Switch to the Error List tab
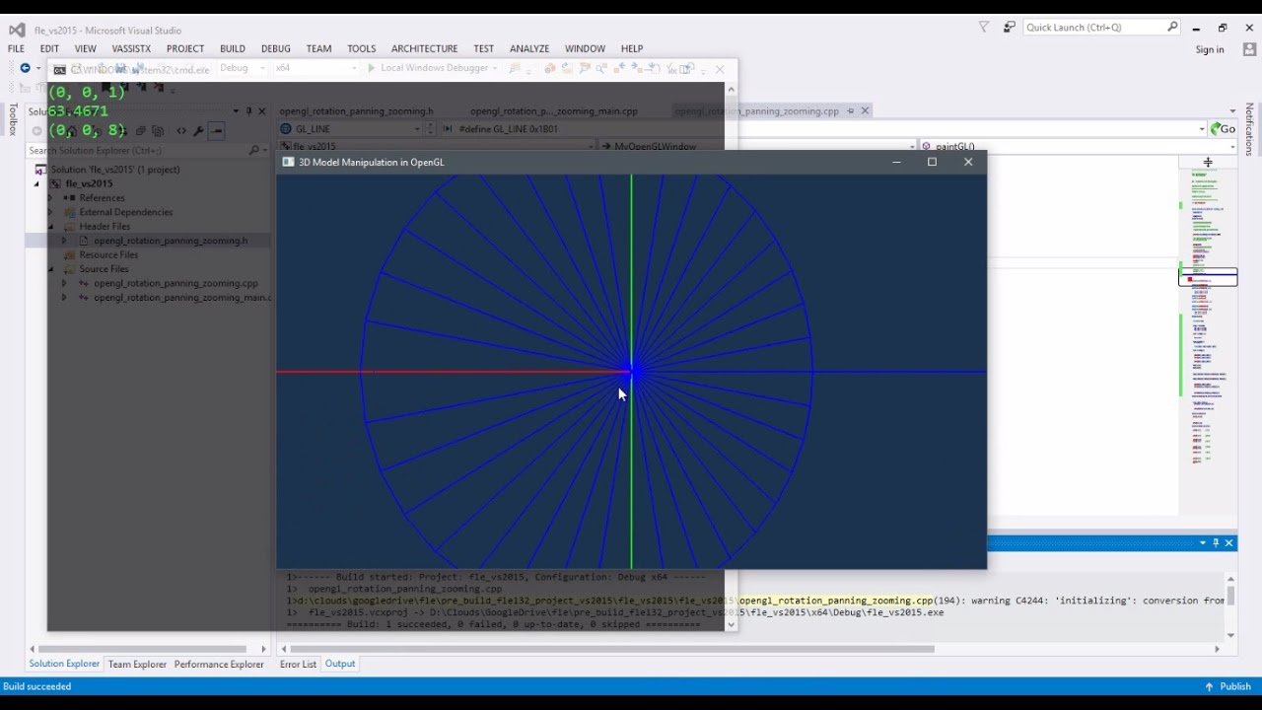 pyautogui.click(x=298, y=664)
